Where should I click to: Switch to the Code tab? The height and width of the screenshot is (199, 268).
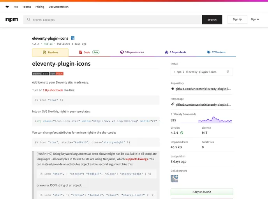(89, 52)
